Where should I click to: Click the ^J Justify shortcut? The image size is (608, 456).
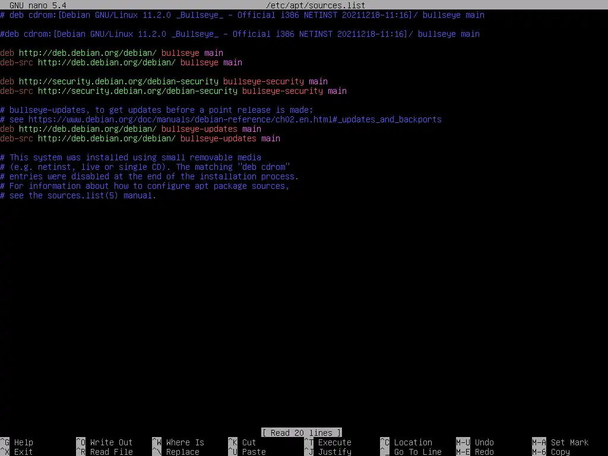click(328, 452)
